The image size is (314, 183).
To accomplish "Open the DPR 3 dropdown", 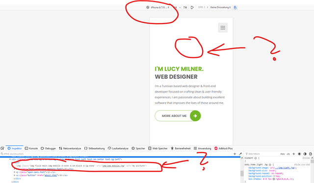I will [203, 7].
